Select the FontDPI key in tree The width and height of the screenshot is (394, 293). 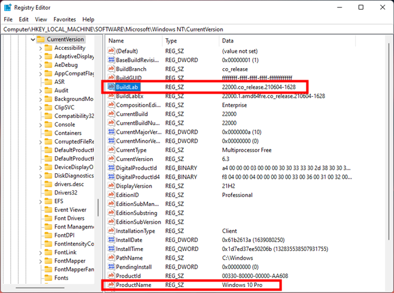[x=64, y=235]
